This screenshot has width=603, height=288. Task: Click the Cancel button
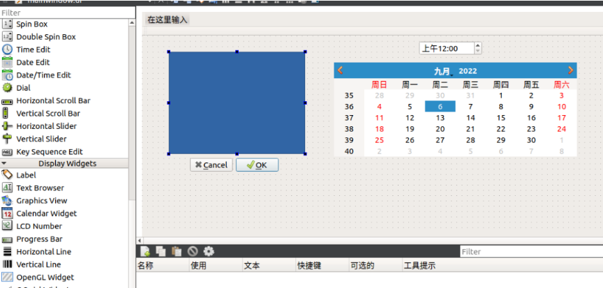pos(211,165)
